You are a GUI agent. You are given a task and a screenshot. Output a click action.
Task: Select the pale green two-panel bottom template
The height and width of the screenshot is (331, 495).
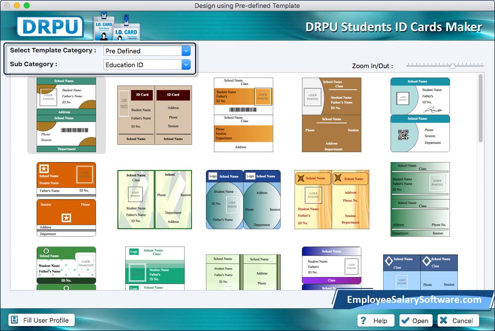point(244,272)
